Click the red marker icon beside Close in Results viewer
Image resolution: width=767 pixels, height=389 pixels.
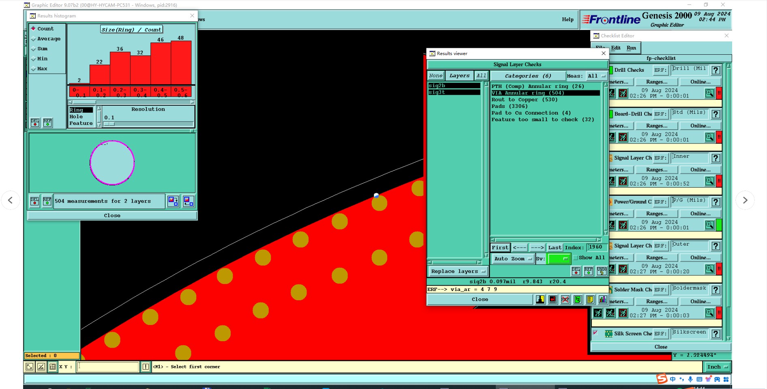553,299
